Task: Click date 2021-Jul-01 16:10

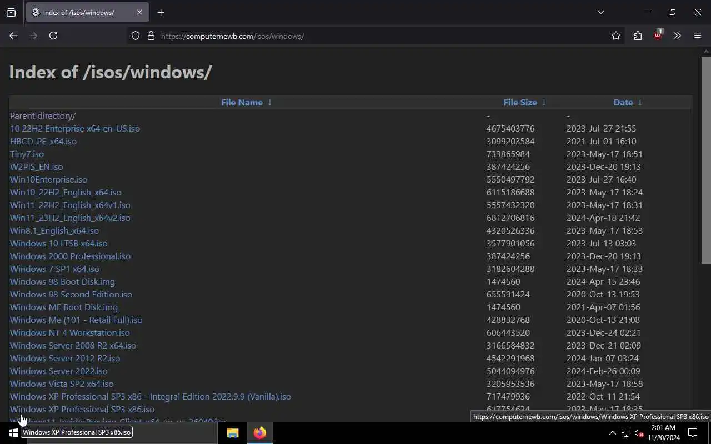Action: pos(602,141)
